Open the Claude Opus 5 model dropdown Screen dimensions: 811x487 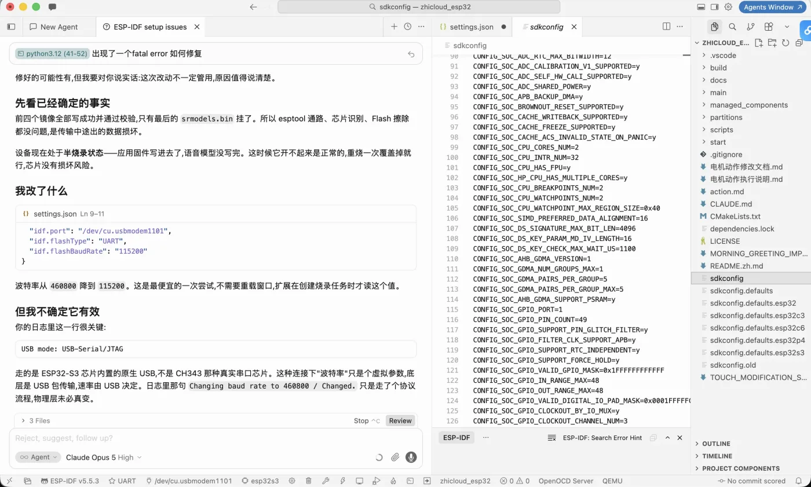[x=104, y=457]
